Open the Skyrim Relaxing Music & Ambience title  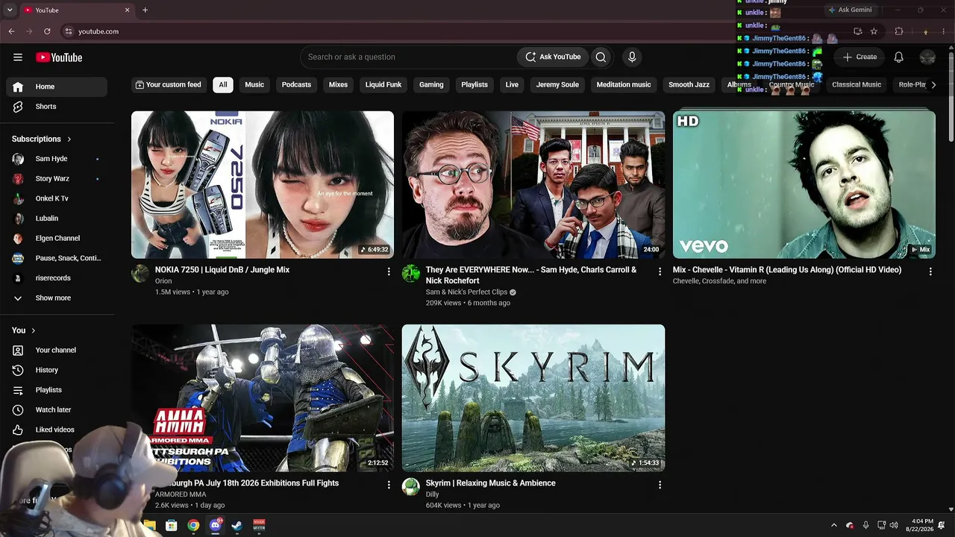[490, 483]
